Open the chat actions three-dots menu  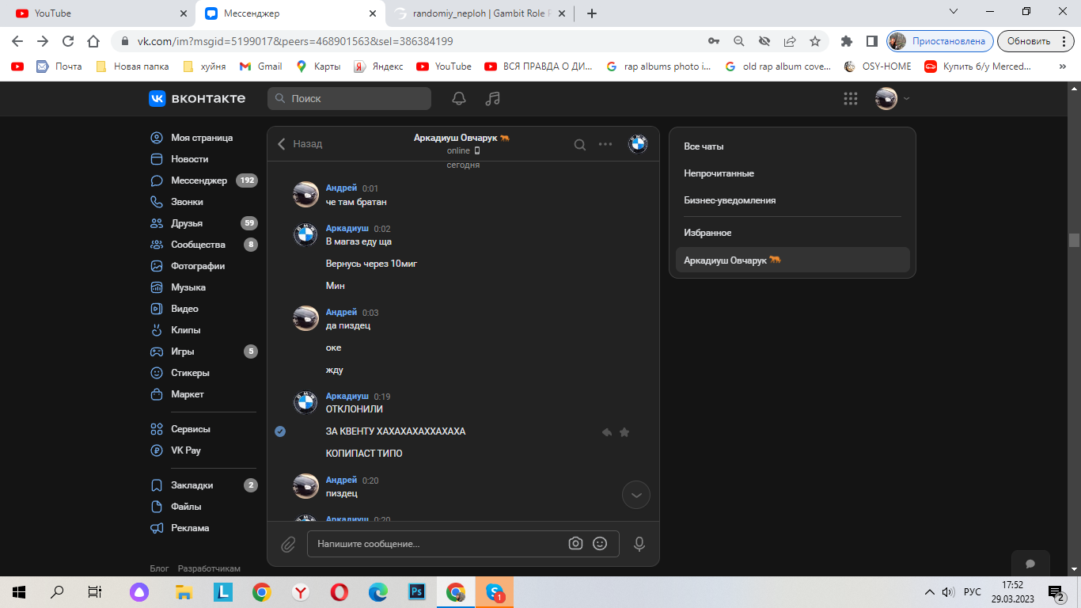[x=605, y=144]
